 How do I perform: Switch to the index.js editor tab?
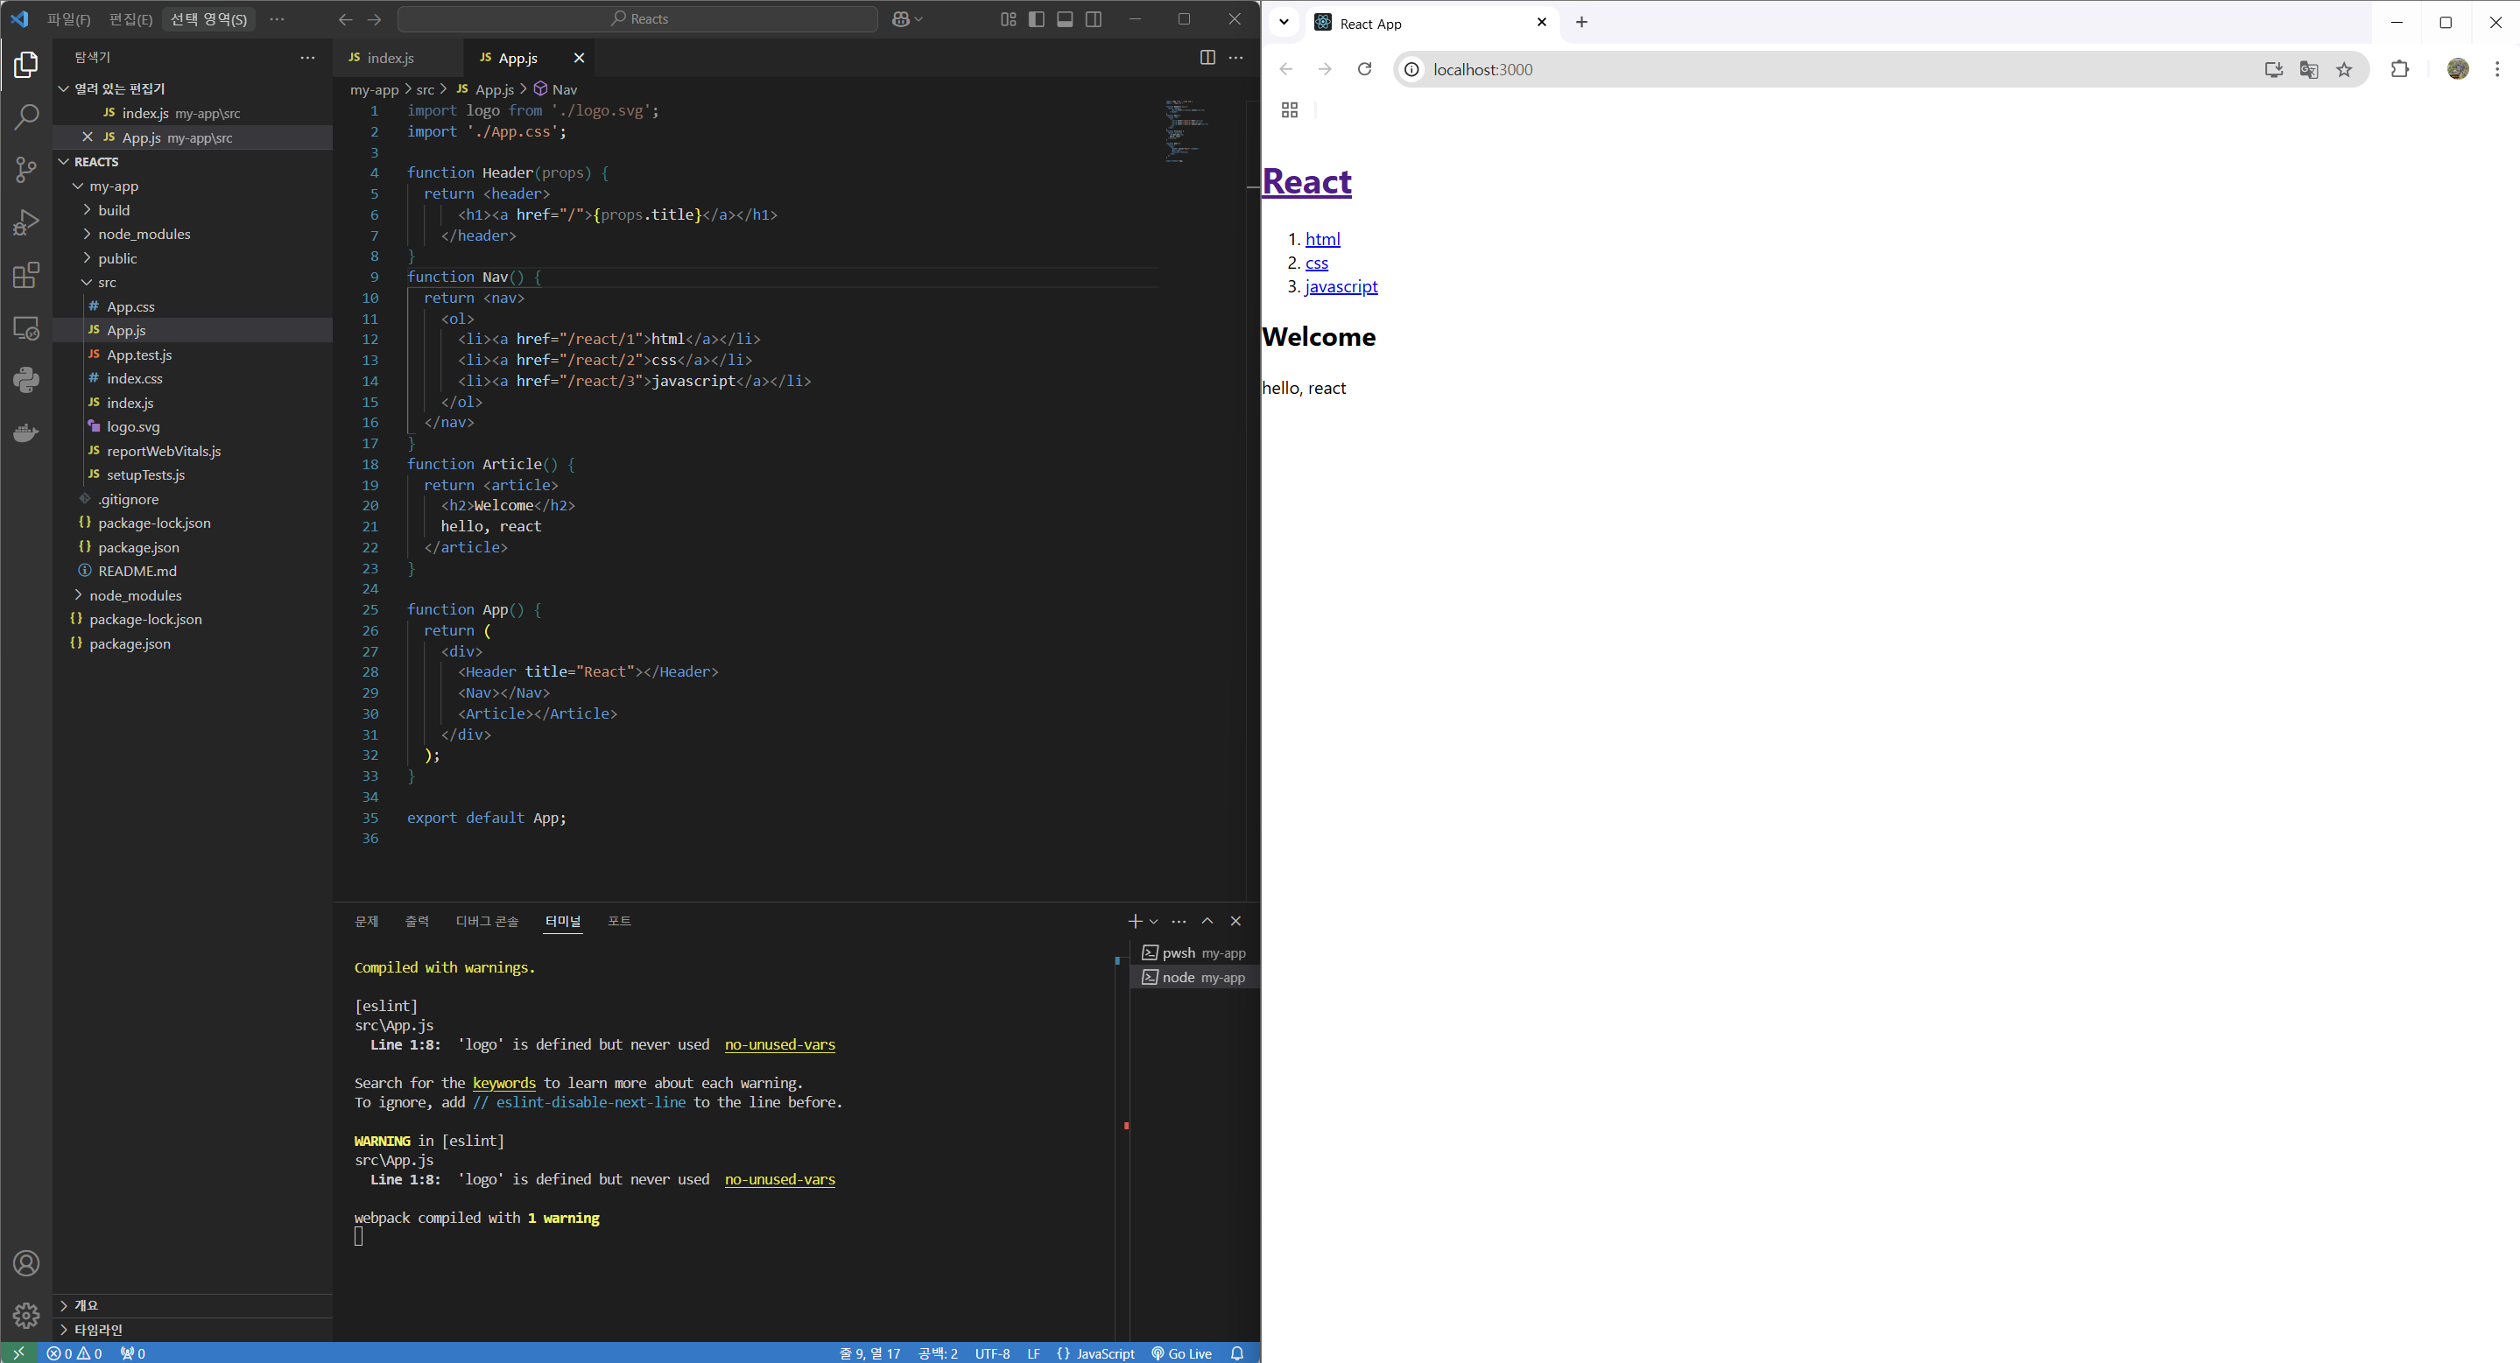tap(391, 58)
